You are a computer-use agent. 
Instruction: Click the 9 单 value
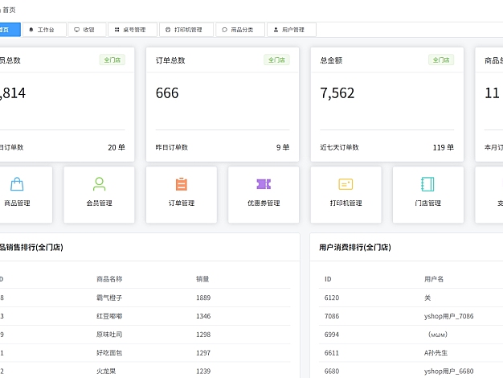[x=283, y=147]
